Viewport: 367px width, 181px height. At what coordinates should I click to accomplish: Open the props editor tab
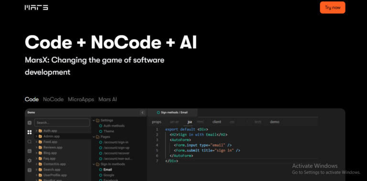157,122
